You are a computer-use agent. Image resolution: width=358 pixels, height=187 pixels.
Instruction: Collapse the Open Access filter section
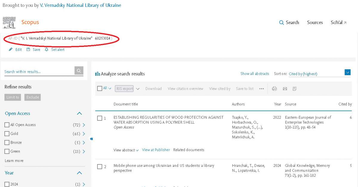(79, 113)
